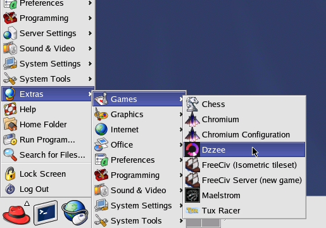The image size is (326, 228).
Task: Select FreeCiv Server (new game)
Action: 244,180
